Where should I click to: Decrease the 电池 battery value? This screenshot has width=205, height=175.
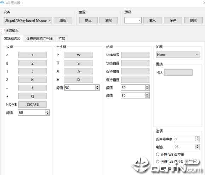coord(197,148)
